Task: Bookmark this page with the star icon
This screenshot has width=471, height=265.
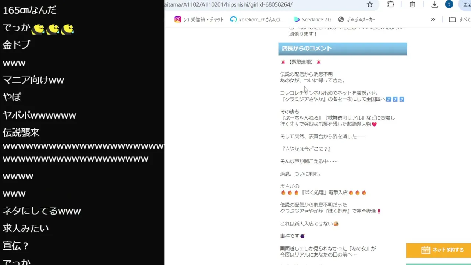Action: [370, 4]
